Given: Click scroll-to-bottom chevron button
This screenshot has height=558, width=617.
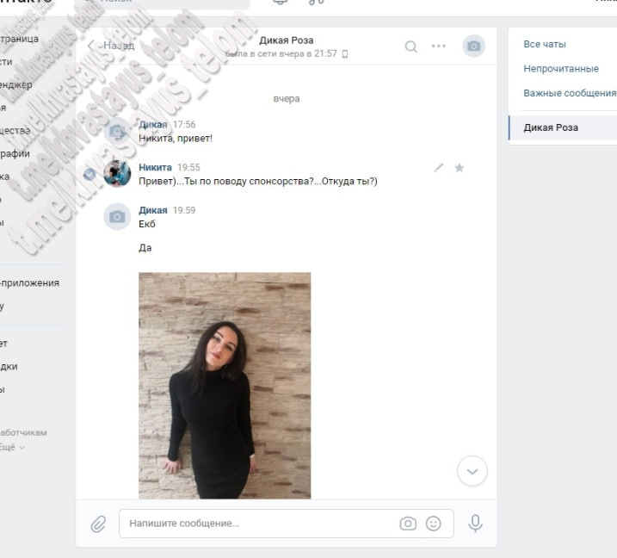Looking at the screenshot, I should click(x=472, y=471).
